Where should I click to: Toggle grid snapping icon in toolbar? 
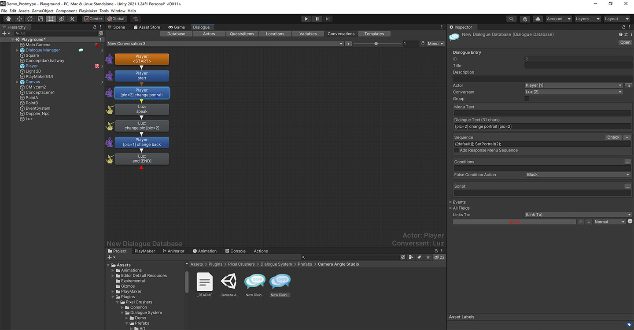136,19
